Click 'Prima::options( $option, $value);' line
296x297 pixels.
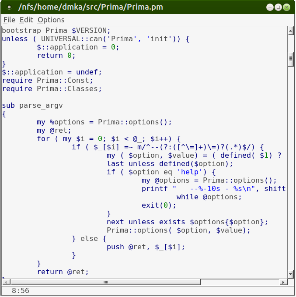(x=178, y=230)
